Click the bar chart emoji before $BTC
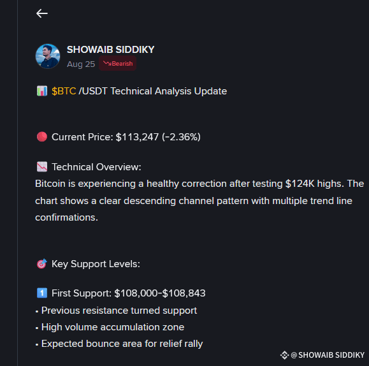Image resolution: width=369 pixels, height=366 pixels. 42,91
